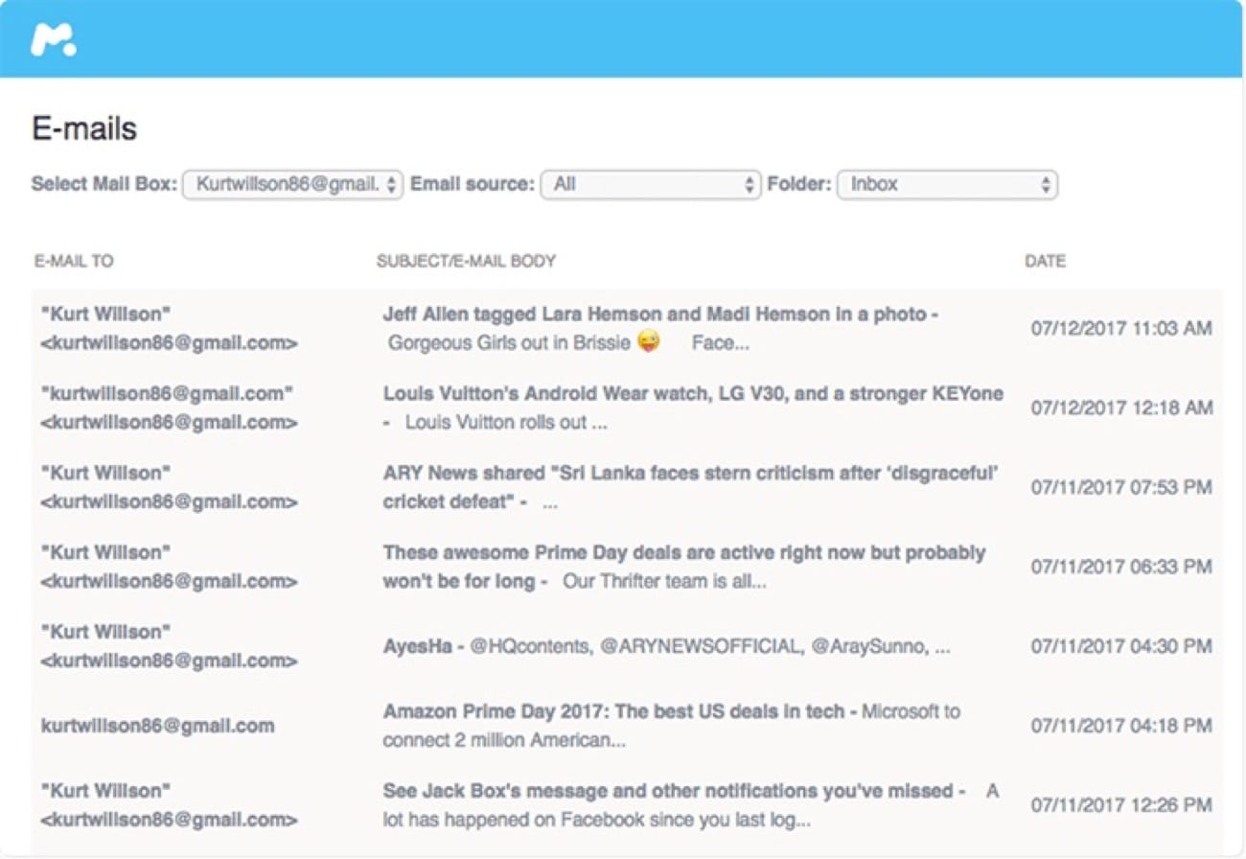The image size is (1246, 859).
Task: Select the date 07/11/2017 06:33 PM
Action: [1121, 568]
